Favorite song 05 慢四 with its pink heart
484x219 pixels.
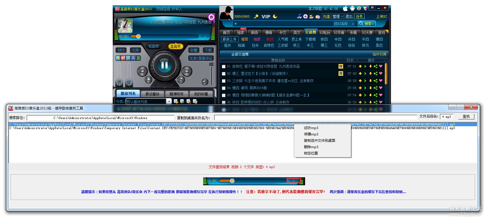click(381, 95)
